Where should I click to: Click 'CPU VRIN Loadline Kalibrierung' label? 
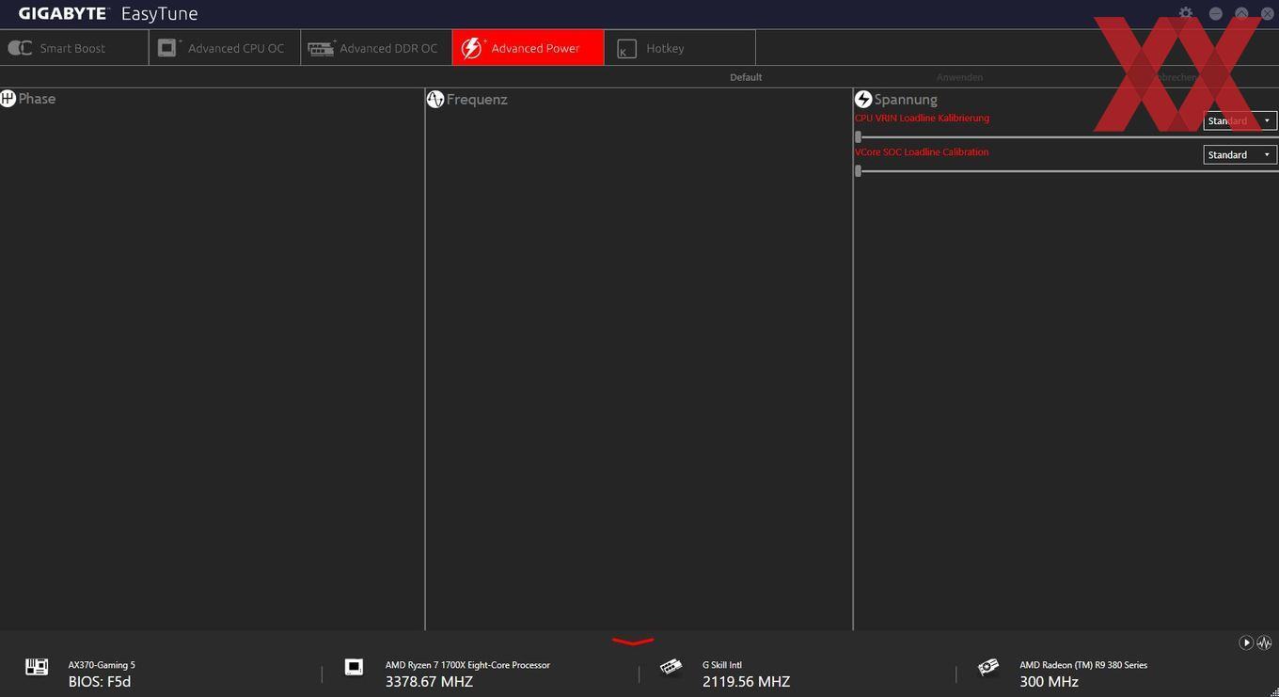click(922, 119)
